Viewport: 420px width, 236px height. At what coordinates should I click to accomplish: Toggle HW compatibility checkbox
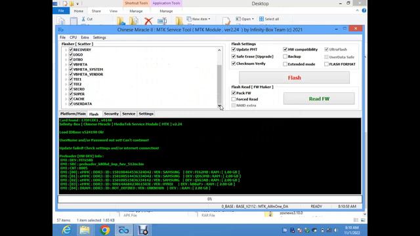tap(285, 50)
